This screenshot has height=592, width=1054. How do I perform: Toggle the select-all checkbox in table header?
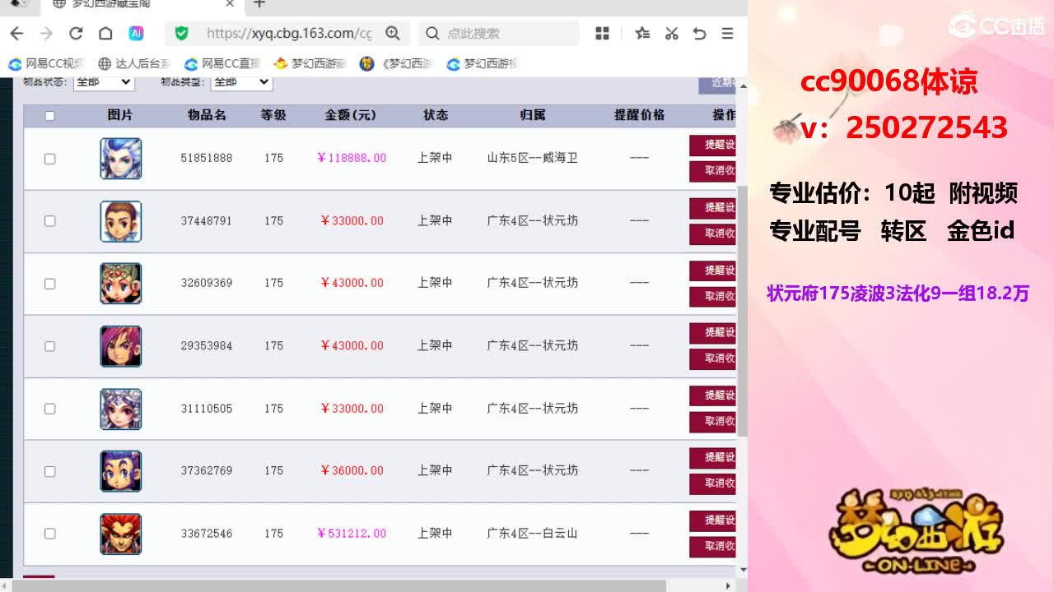49,116
